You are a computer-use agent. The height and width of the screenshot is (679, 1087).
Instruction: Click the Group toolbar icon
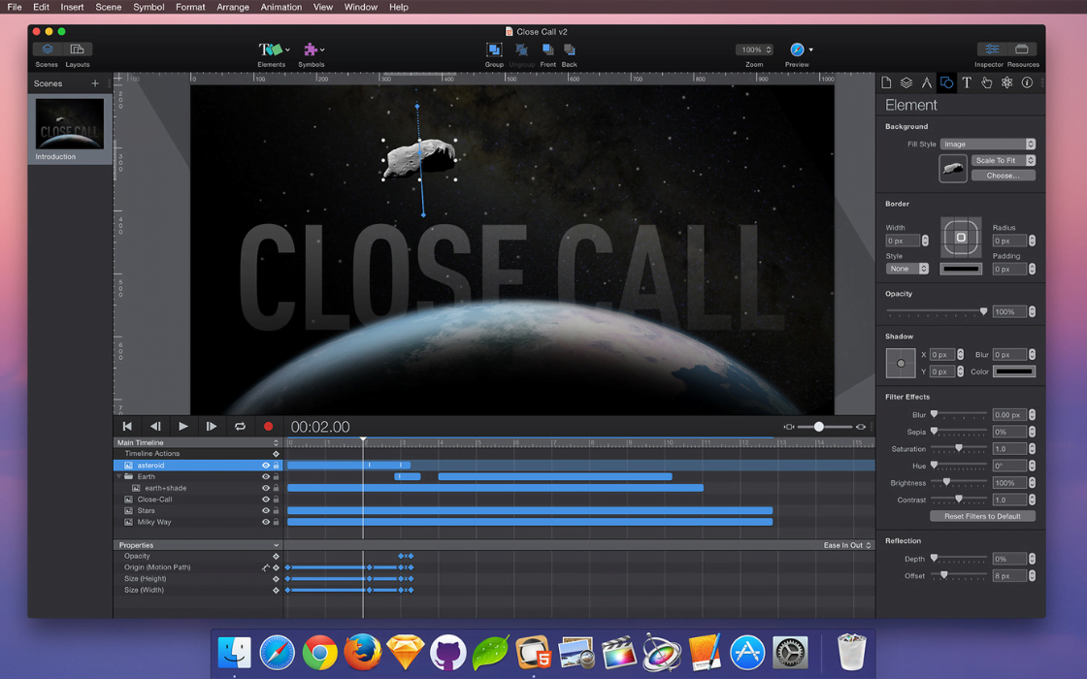tap(494, 50)
